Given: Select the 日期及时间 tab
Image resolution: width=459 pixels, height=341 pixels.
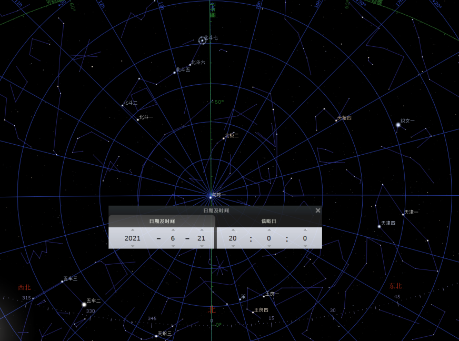Looking at the screenshot, I should pos(162,221).
